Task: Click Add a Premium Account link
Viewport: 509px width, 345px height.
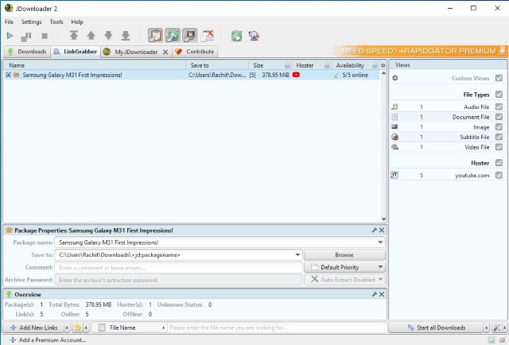Action: [48, 339]
